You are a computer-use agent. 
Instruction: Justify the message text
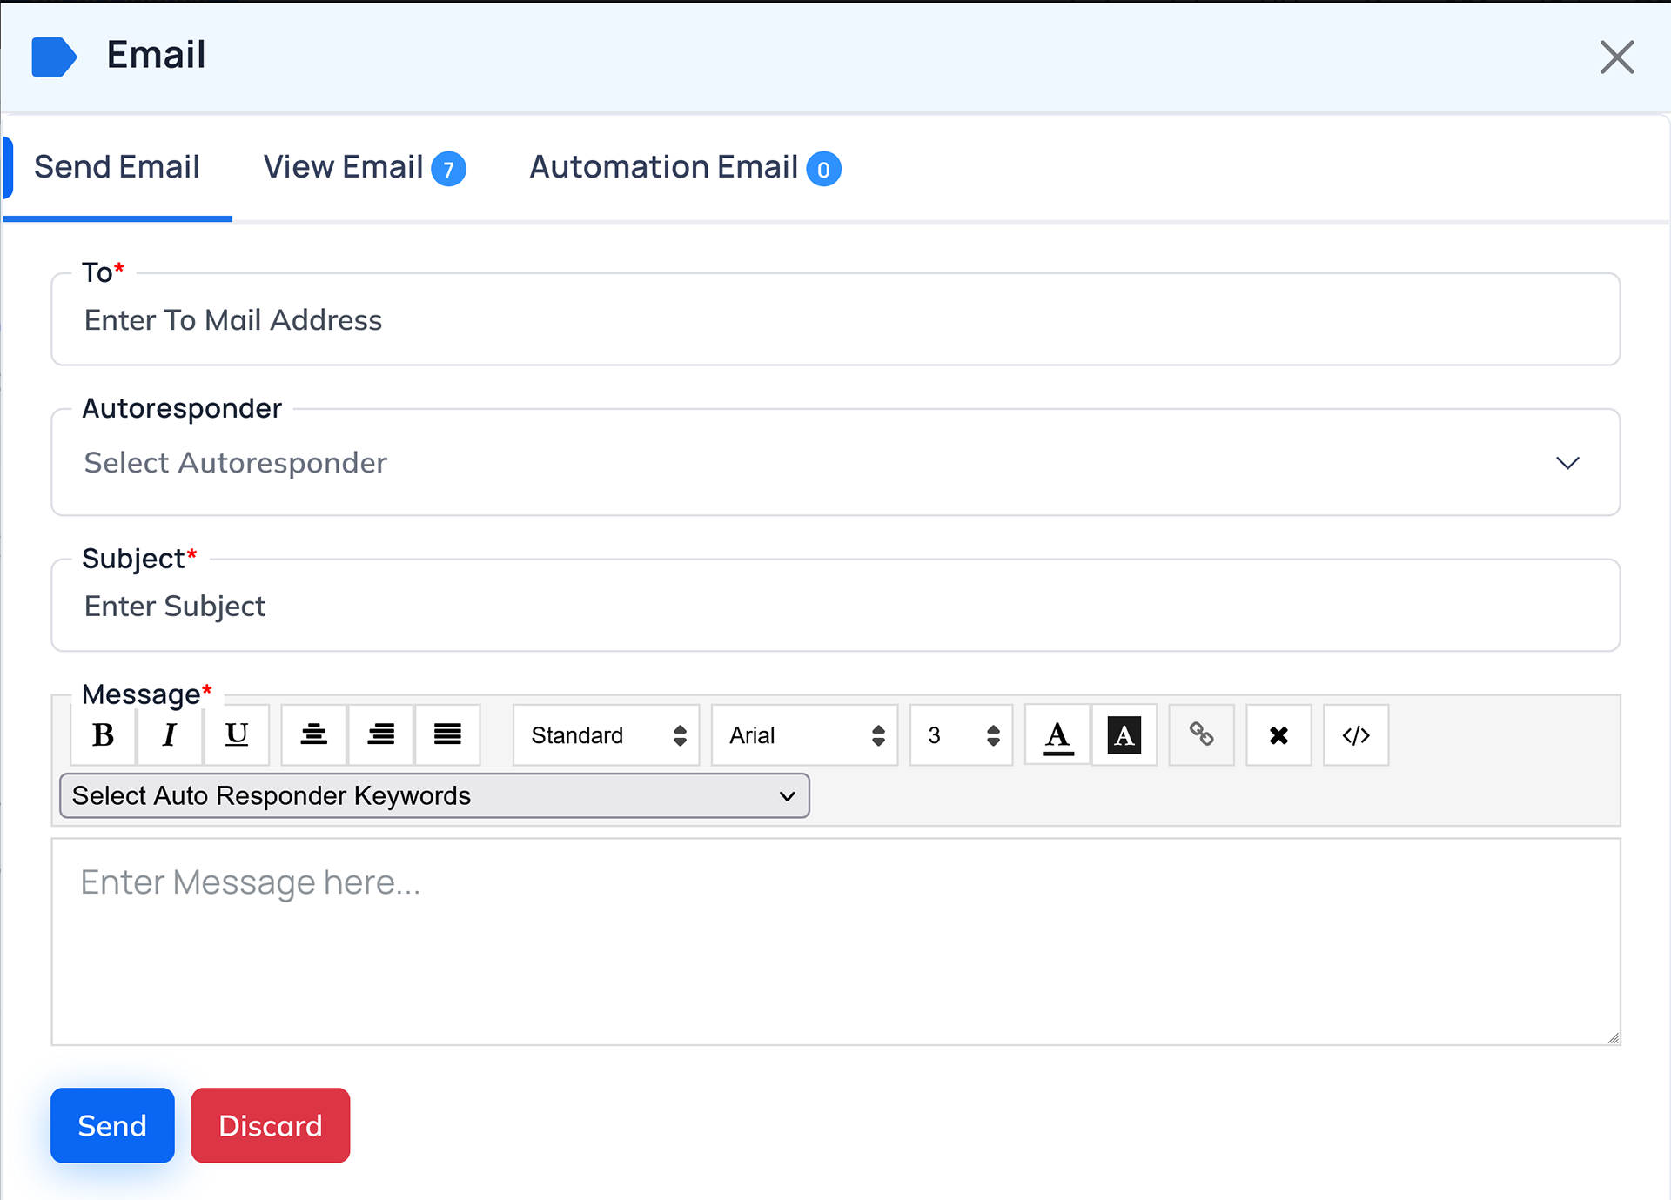coord(447,735)
